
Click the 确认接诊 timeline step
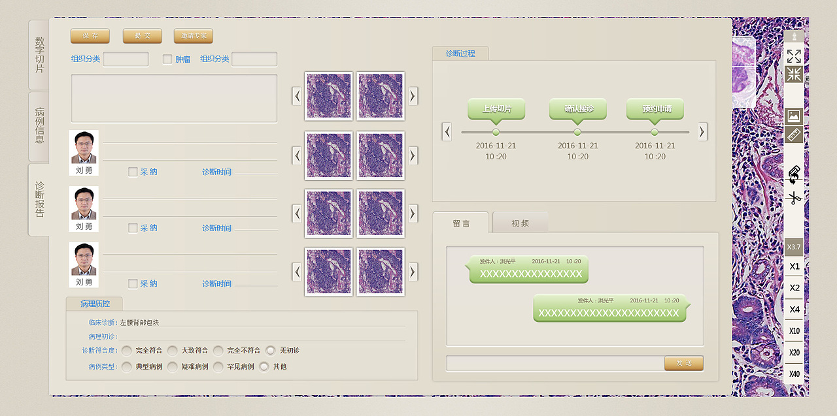tap(578, 109)
